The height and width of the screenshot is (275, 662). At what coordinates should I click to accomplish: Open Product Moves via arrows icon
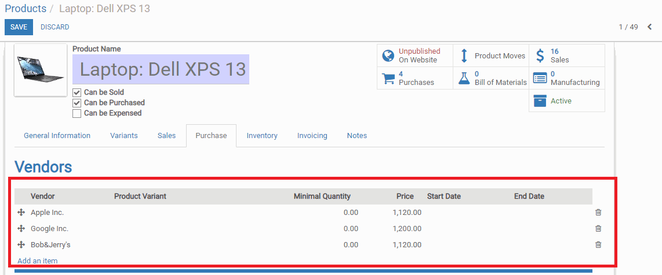tap(464, 55)
